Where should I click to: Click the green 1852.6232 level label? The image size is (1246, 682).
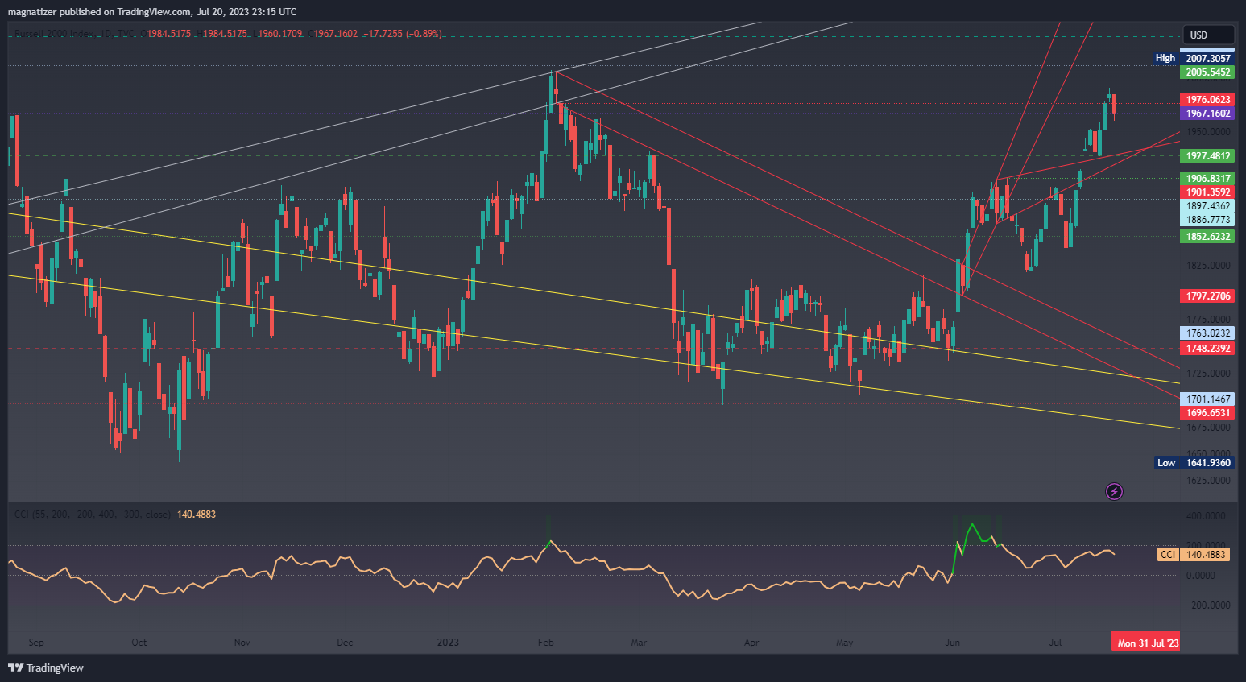click(x=1207, y=237)
